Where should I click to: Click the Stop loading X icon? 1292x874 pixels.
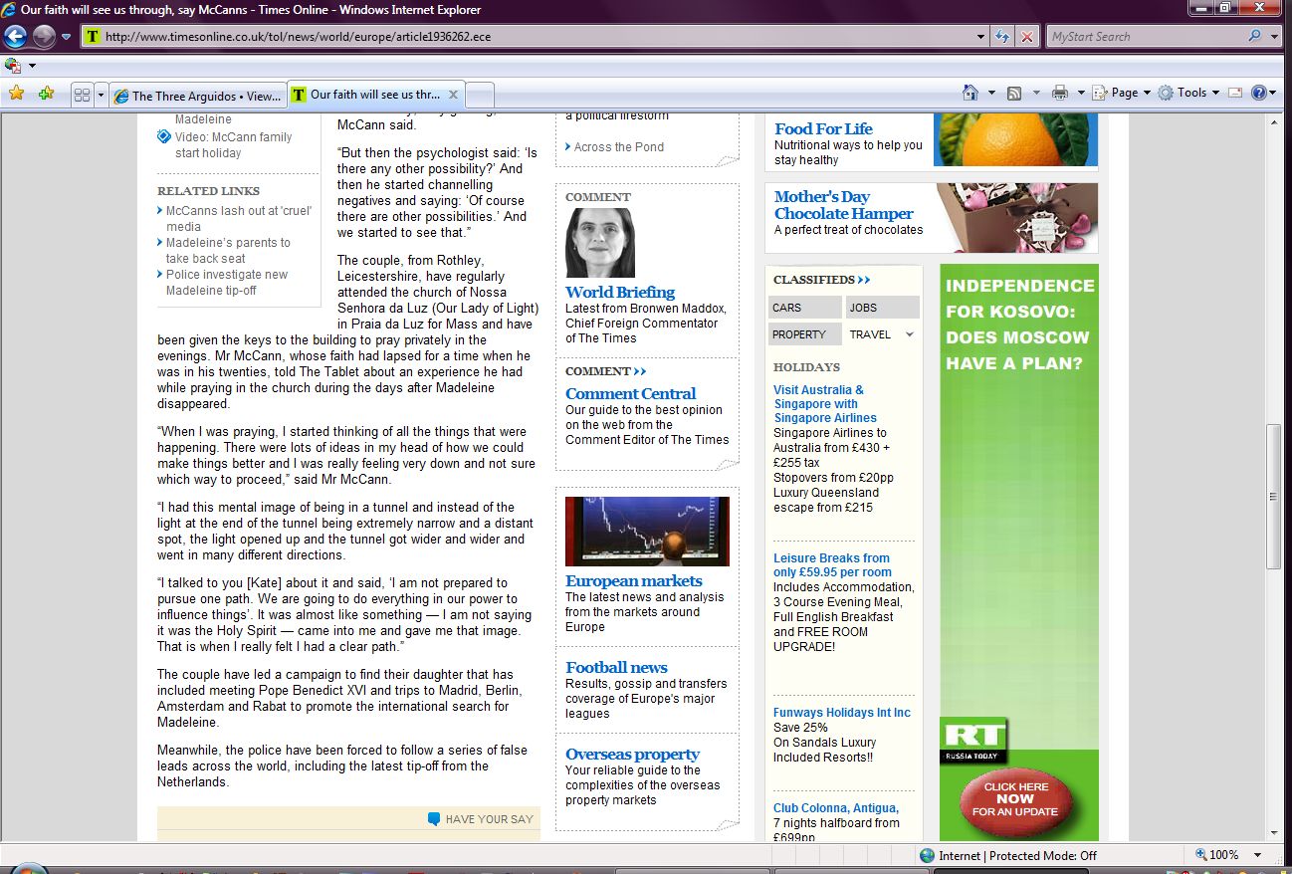click(1027, 37)
